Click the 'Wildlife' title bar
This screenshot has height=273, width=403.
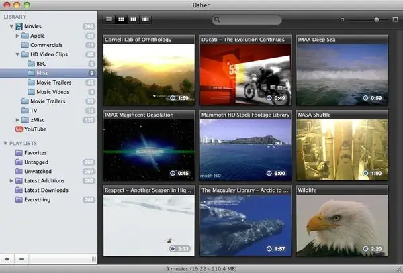[342, 190]
